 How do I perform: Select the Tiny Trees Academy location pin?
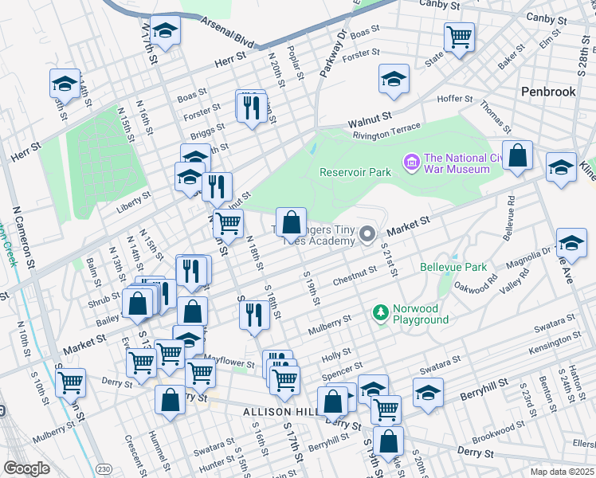point(367,233)
